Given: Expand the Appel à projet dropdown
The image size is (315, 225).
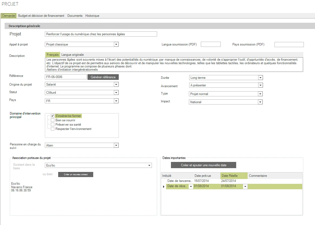Looking at the screenshot, I should pyautogui.click(x=116, y=44).
